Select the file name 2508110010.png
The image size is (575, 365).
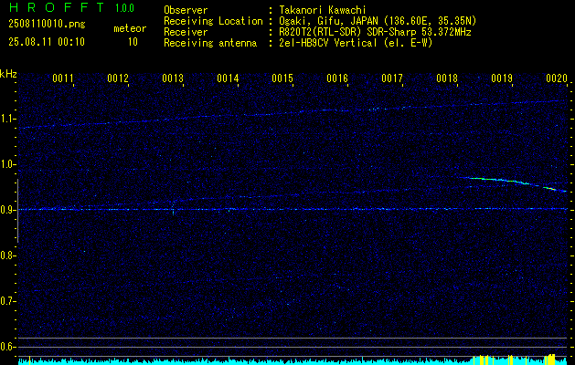[47, 25]
